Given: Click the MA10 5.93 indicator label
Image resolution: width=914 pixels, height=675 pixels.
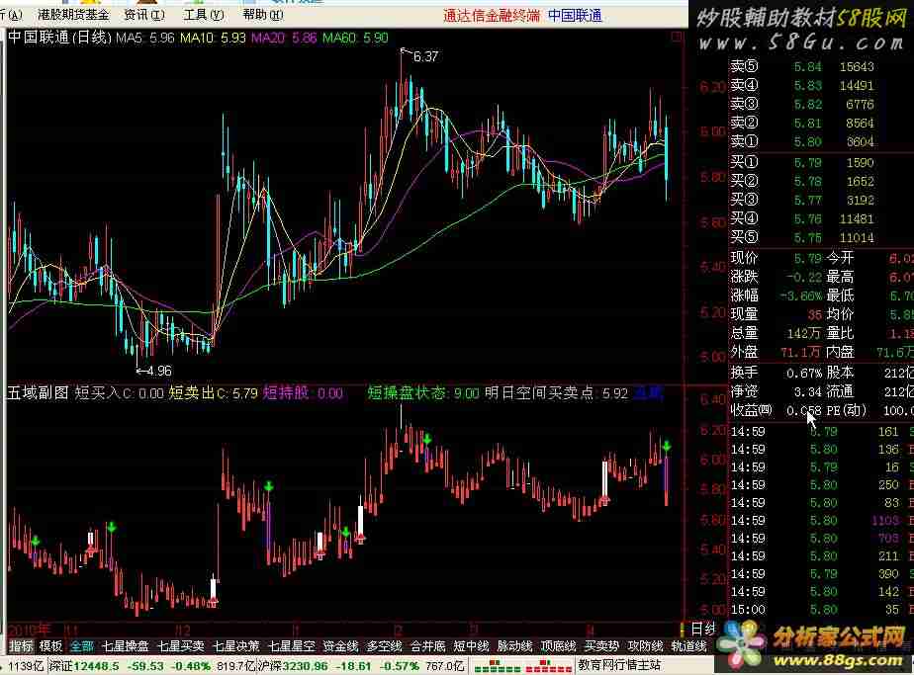Looking at the screenshot, I should pyautogui.click(x=213, y=38).
